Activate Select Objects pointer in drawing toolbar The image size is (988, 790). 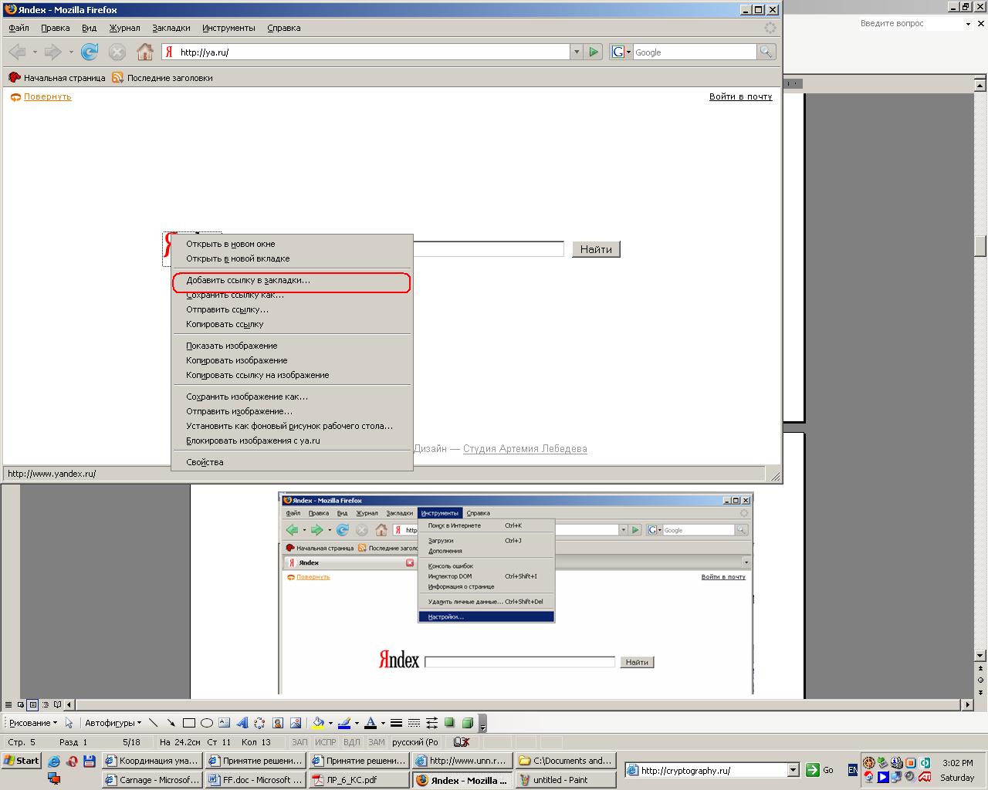tap(69, 723)
